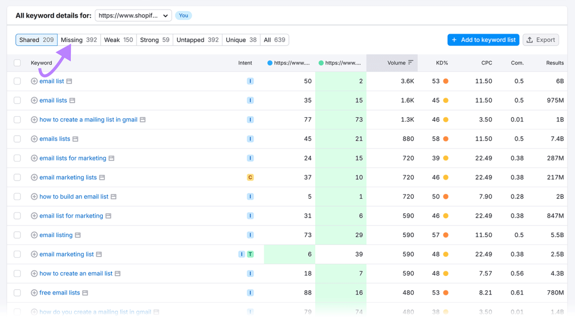Open the domain selector dropdown
575x318 pixels.
(133, 15)
